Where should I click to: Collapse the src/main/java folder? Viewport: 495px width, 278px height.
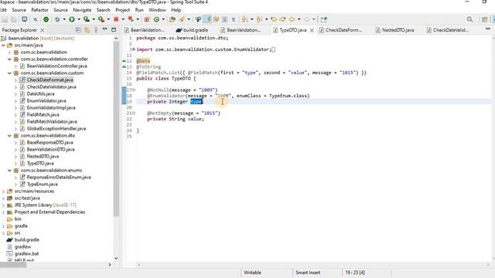pos(3,45)
